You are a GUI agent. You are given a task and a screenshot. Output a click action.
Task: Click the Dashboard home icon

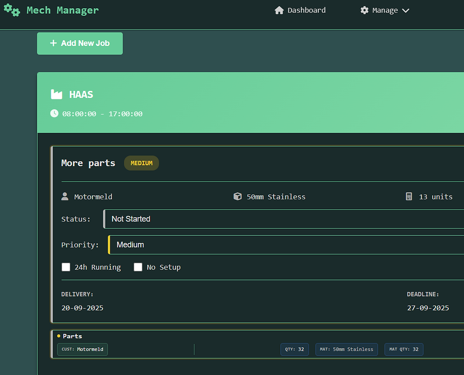click(279, 10)
